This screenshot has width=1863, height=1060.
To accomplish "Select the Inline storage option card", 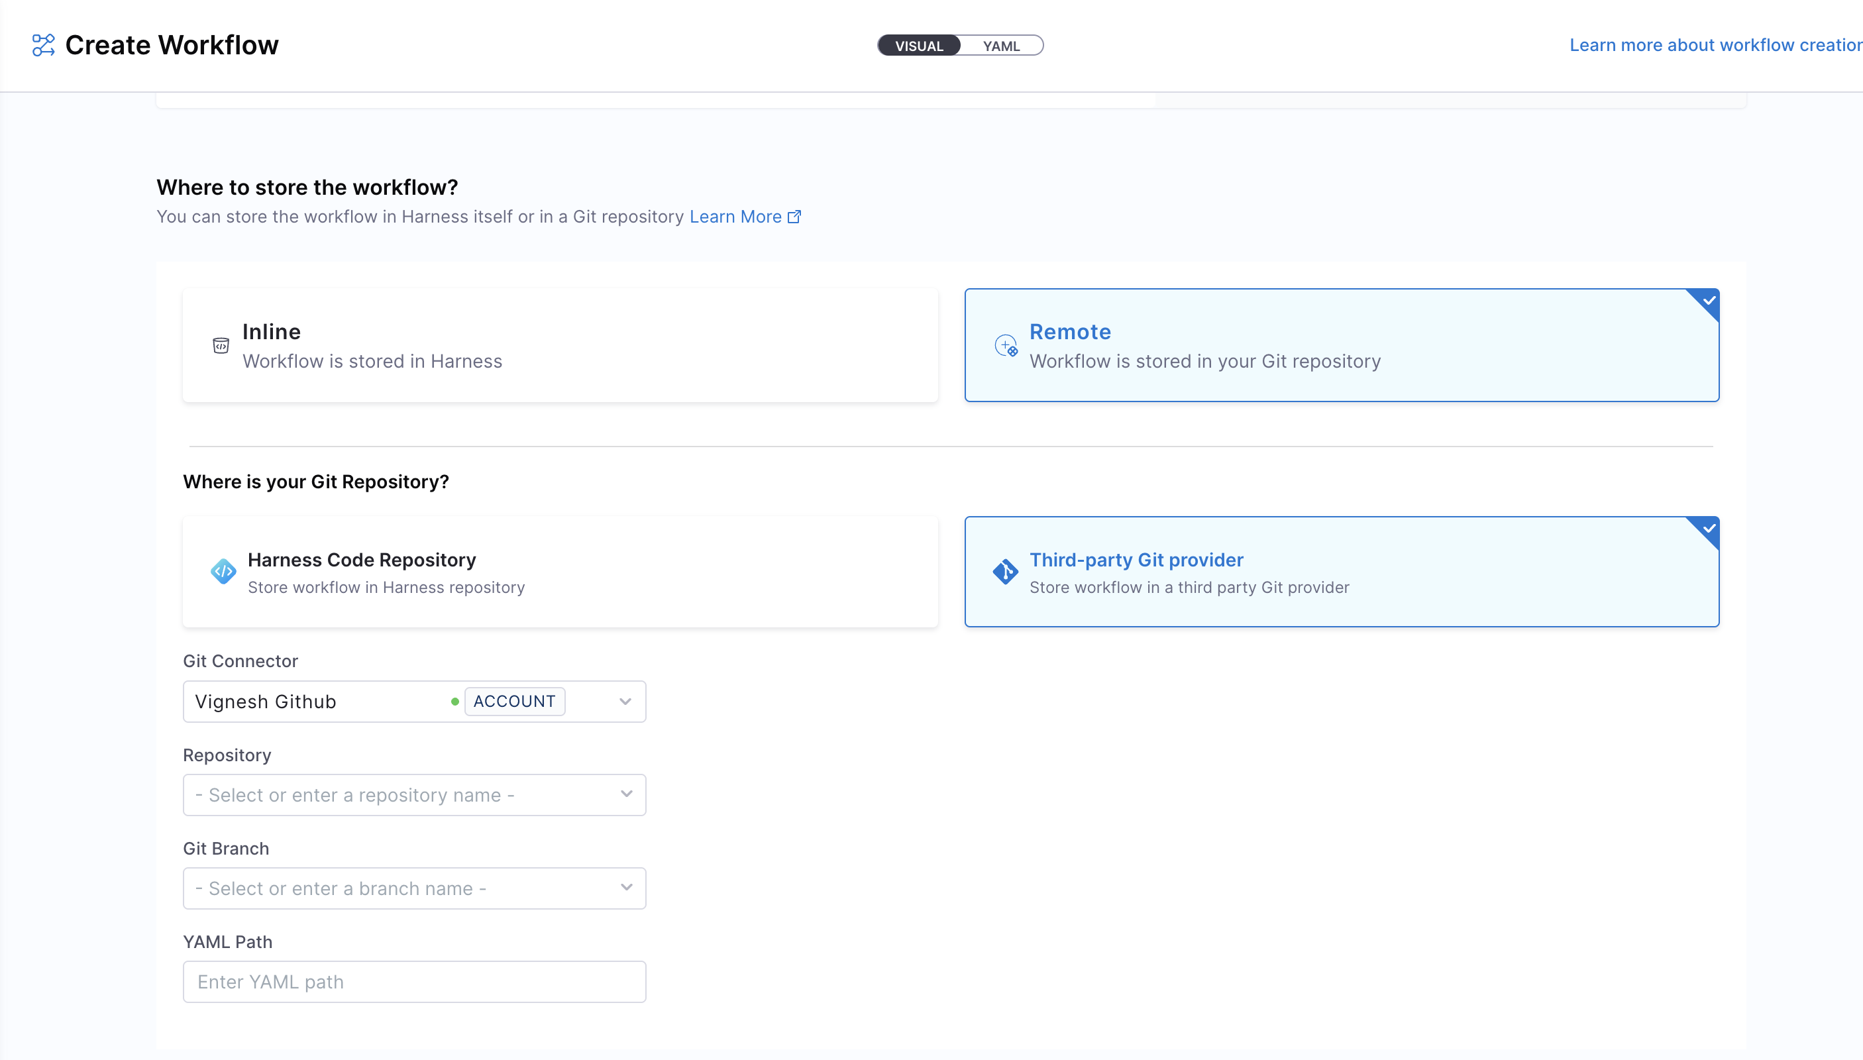I will click(x=559, y=345).
